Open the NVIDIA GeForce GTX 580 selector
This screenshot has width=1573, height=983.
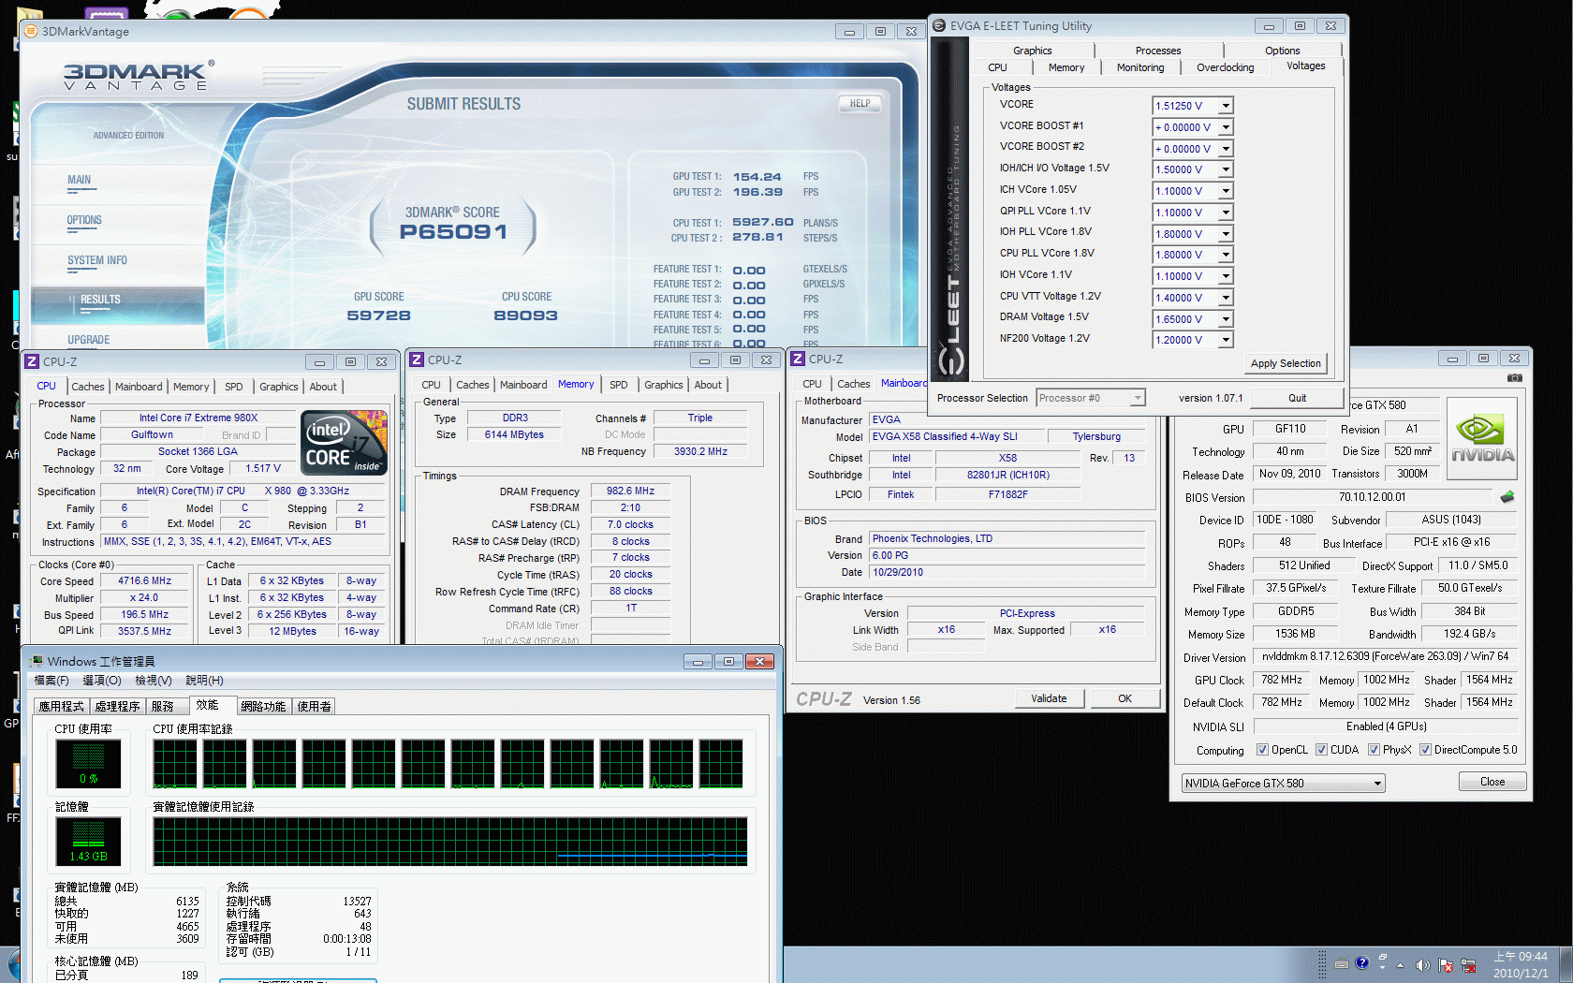pyautogui.click(x=1283, y=784)
